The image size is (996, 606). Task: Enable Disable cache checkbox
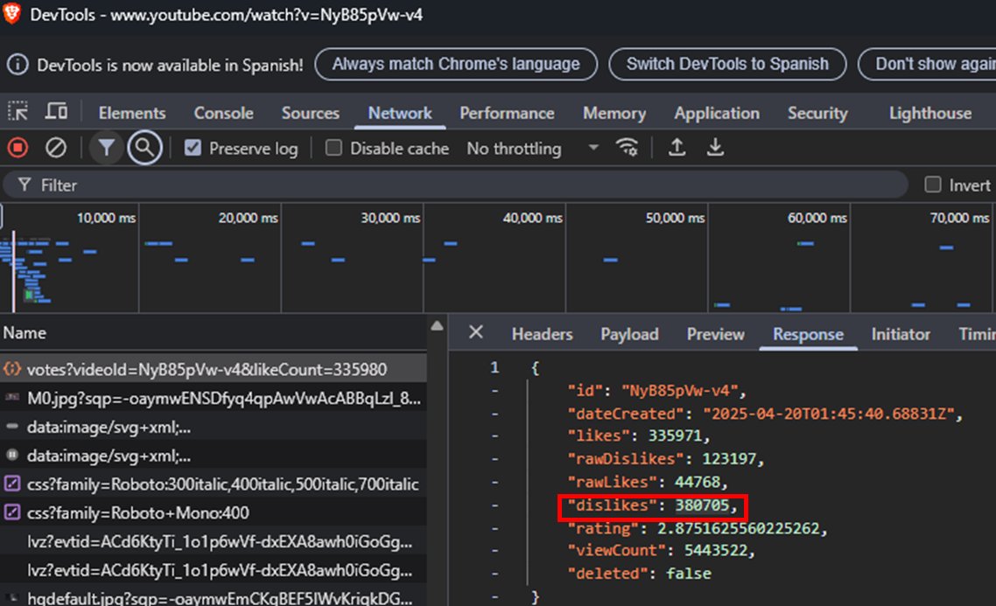(x=333, y=148)
